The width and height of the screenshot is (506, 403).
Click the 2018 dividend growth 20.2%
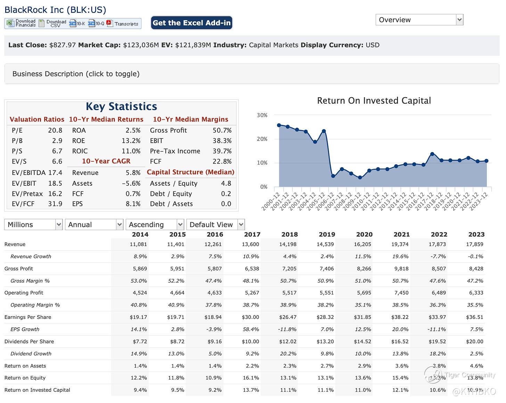click(x=288, y=354)
